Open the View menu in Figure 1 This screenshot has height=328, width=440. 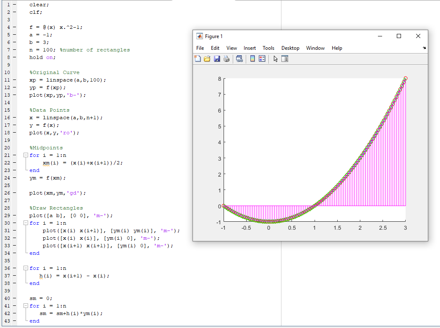[232, 48]
